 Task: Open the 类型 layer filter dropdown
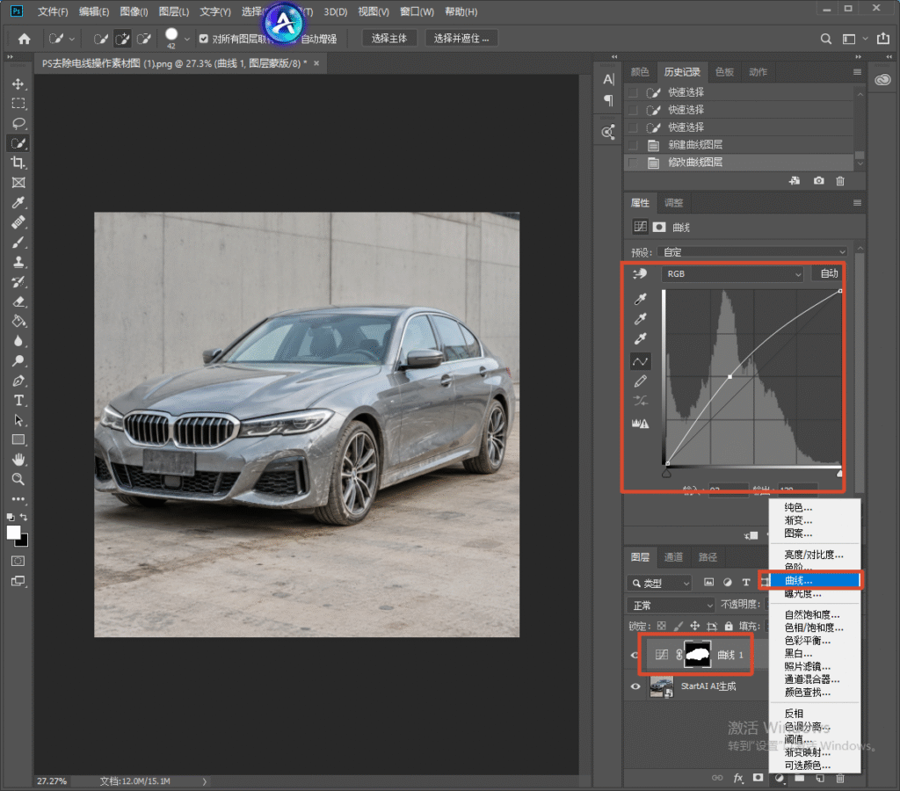(659, 584)
